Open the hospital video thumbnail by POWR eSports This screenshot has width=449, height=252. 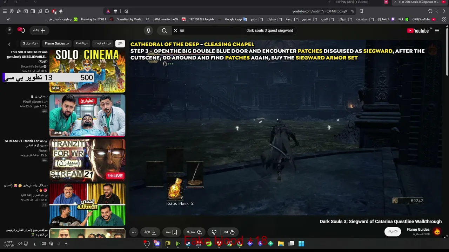(87, 115)
